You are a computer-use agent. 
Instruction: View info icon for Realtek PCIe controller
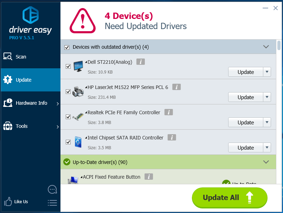click(x=169, y=112)
